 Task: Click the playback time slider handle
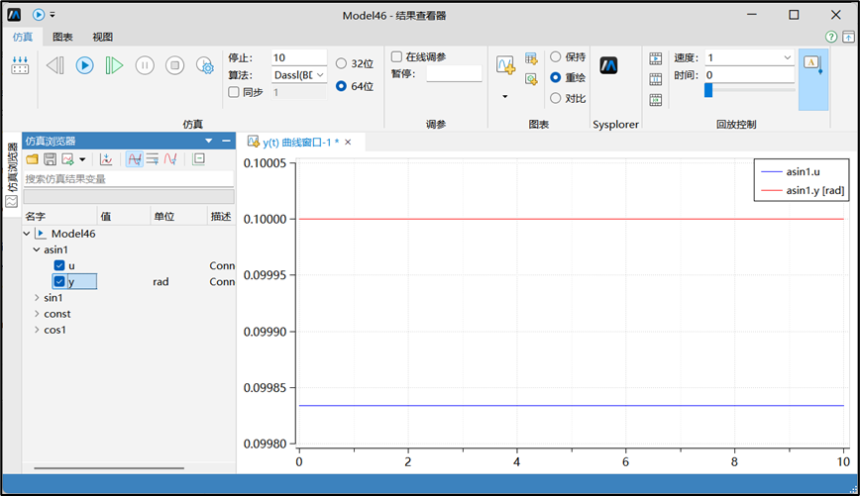tap(708, 90)
